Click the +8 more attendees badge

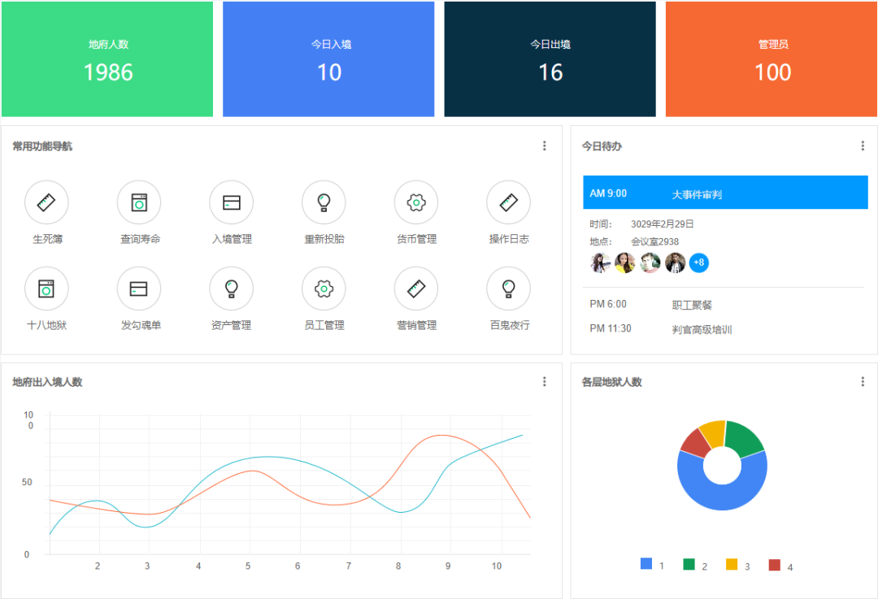[698, 263]
